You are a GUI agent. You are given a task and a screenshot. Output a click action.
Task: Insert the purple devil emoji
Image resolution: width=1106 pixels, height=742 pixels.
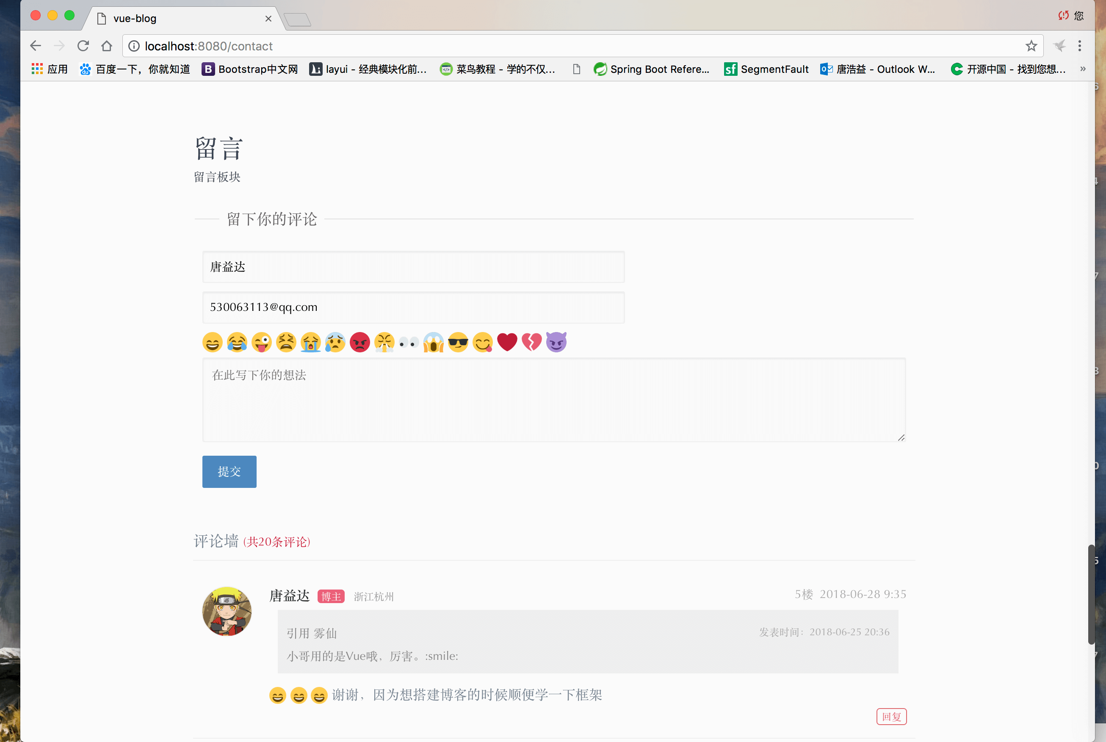[556, 342]
